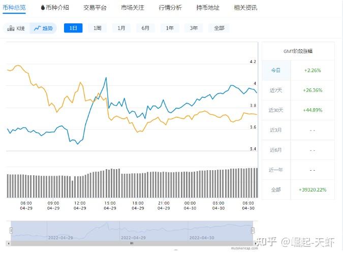Click the 2022-04-30 navigator date label
Image resolution: width=343 pixels, height=256 pixels.
[x=202, y=238]
